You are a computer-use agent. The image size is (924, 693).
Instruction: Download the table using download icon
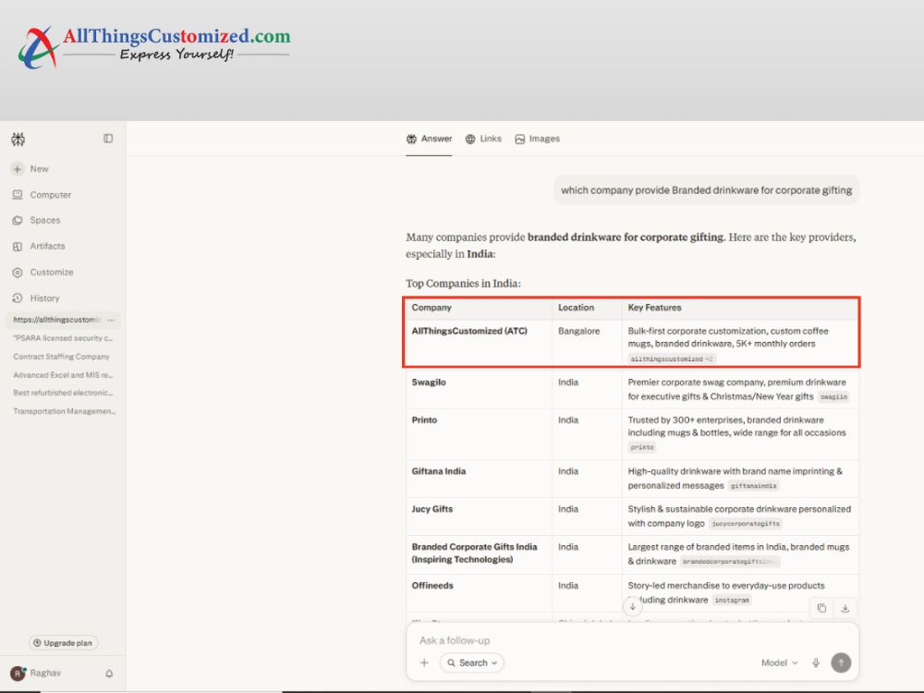[845, 608]
